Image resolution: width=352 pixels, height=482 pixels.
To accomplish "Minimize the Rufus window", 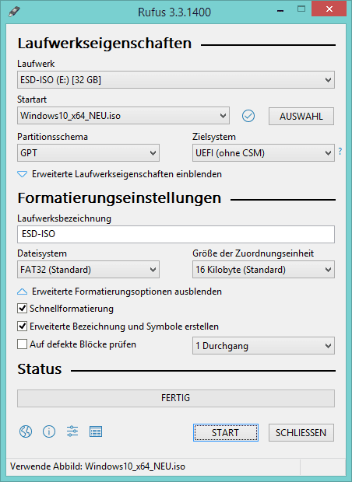I will (x=280, y=12).
